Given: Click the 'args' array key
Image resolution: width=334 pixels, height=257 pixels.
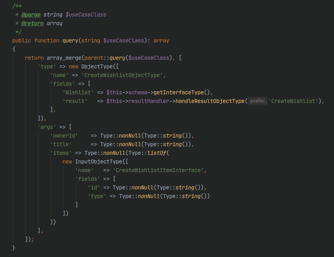Looking at the screenshot, I should point(47,127).
